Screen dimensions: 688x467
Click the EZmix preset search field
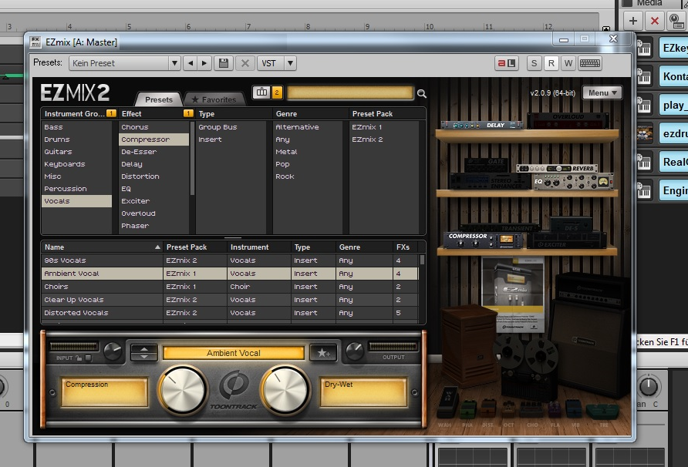coord(349,92)
